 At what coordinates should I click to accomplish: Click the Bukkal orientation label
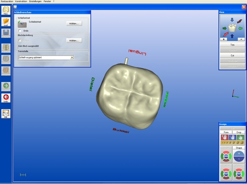tap(121, 130)
